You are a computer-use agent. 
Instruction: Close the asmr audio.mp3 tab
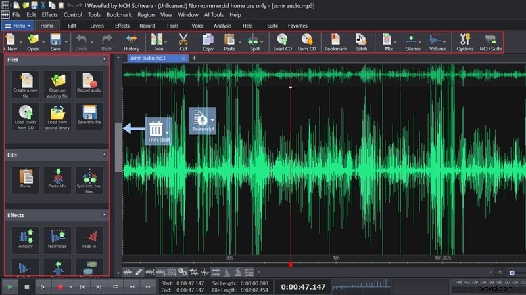tap(183, 58)
